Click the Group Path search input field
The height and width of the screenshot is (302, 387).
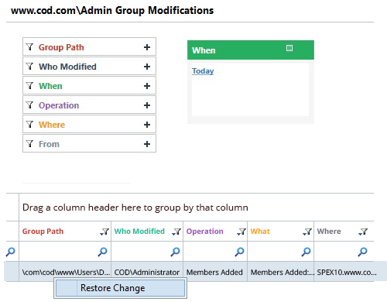point(59,252)
